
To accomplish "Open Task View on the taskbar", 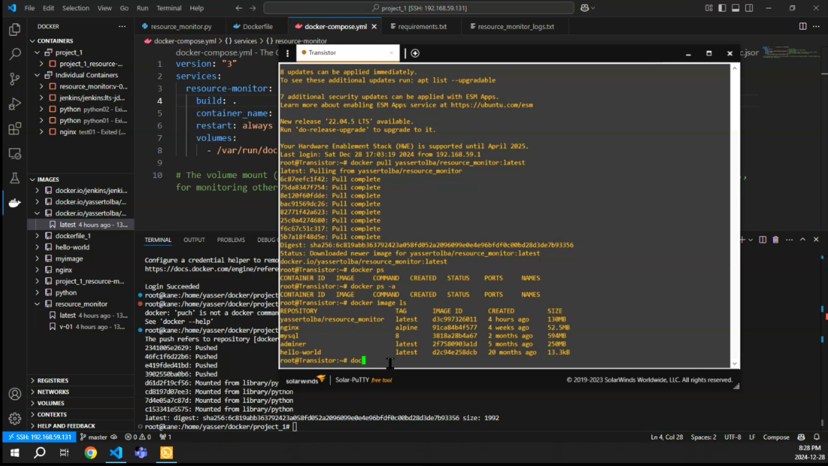I will point(64,453).
